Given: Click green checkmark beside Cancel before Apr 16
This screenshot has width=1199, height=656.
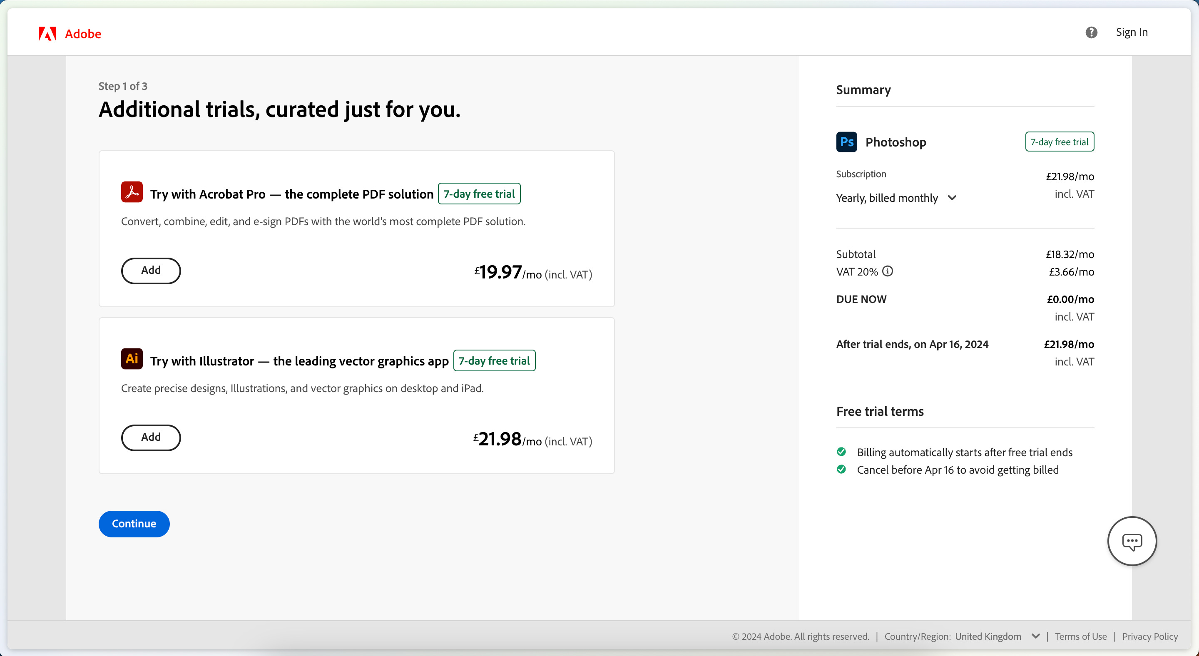Looking at the screenshot, I should coord(841,469).
